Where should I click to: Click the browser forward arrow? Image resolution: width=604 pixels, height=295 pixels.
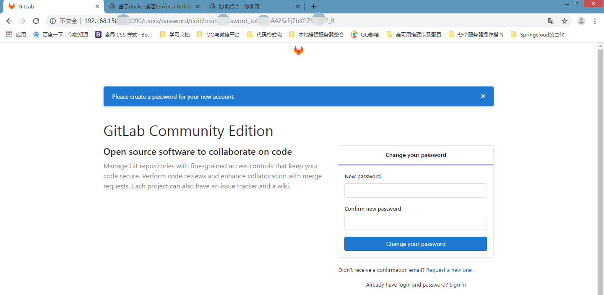(x=23, y=21)
